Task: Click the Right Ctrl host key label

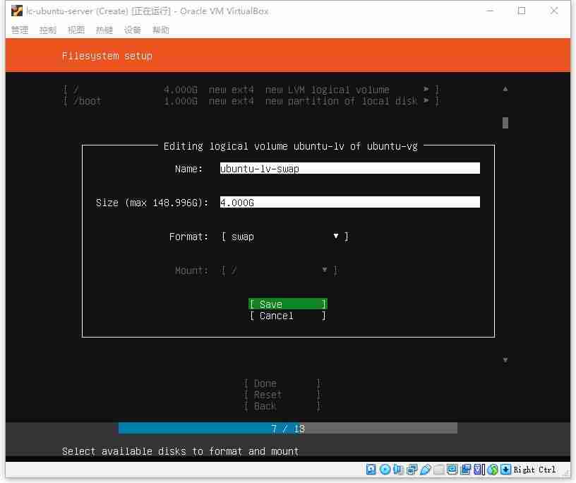Action: [x=534, y=470]
